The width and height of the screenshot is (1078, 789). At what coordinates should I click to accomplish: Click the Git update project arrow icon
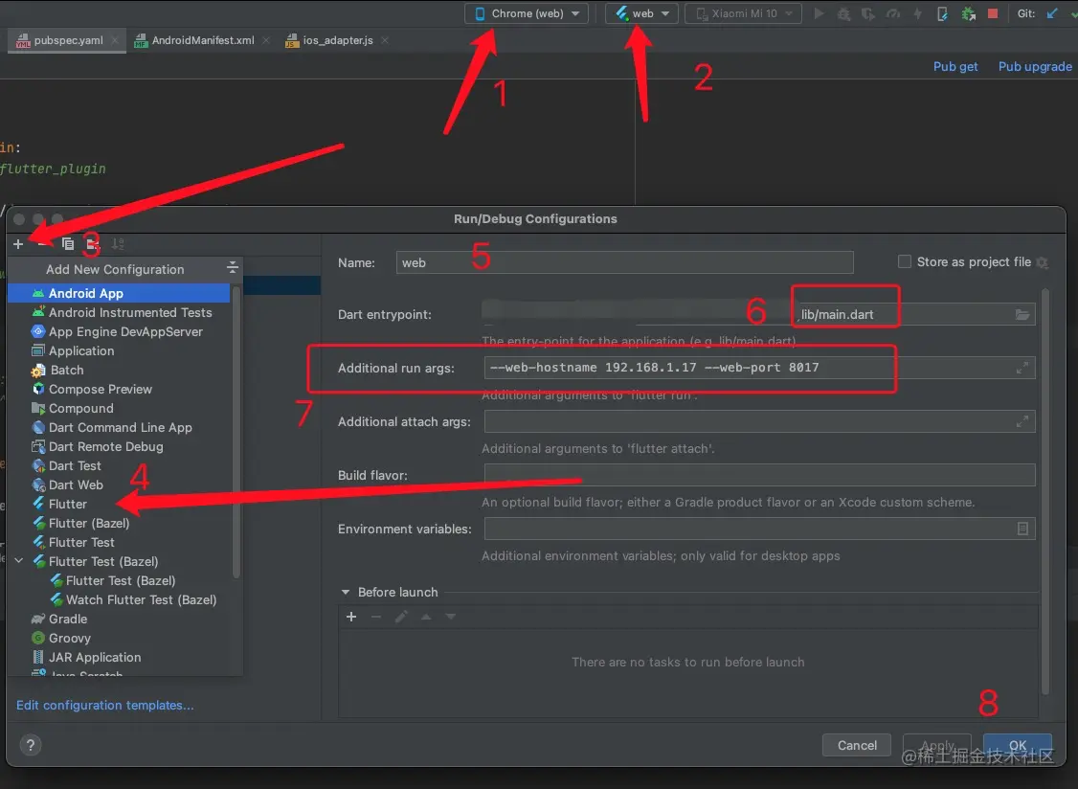coord(1052,13)
